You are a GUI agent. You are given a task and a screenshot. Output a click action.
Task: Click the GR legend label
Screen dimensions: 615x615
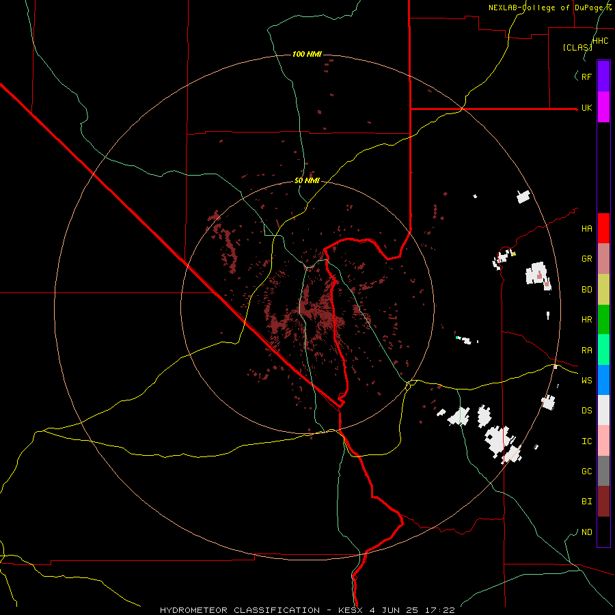586,259
